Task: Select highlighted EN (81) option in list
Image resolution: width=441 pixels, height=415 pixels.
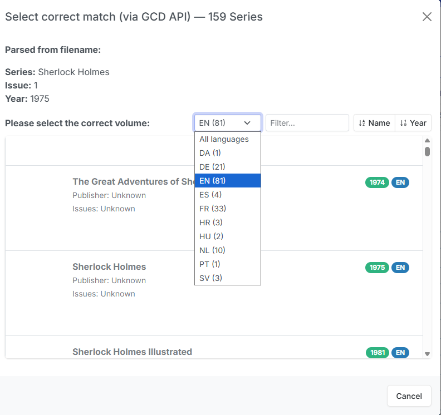Action: [x=228, y=181]
